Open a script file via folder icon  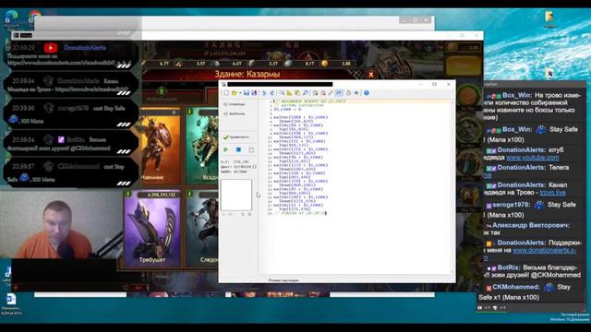[x=235, y=93]
